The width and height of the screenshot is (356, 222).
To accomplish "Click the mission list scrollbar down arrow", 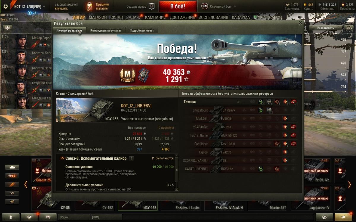I will [177, 189].
